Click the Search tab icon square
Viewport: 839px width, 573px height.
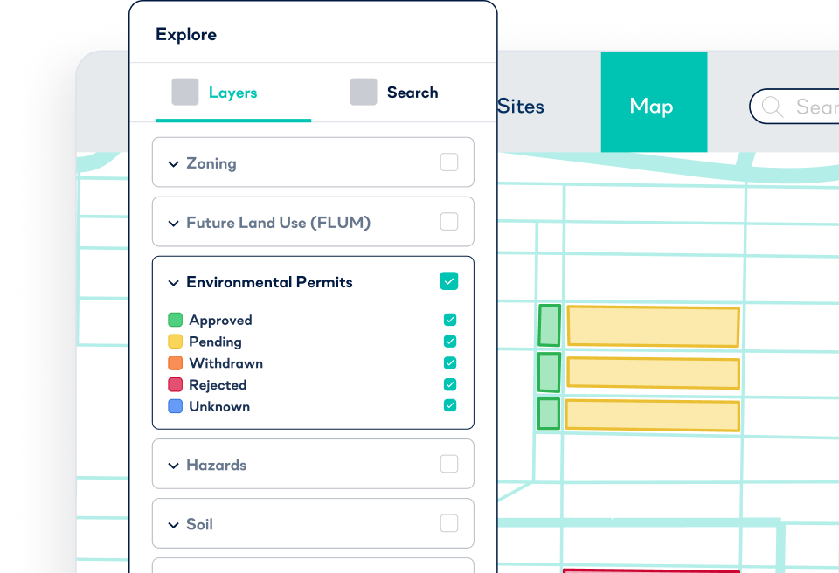364,91
